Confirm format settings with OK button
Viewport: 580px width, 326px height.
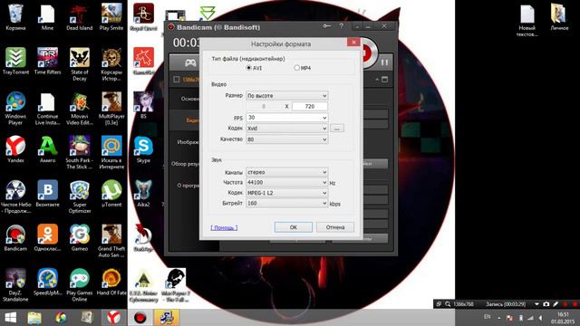point(294,227)
